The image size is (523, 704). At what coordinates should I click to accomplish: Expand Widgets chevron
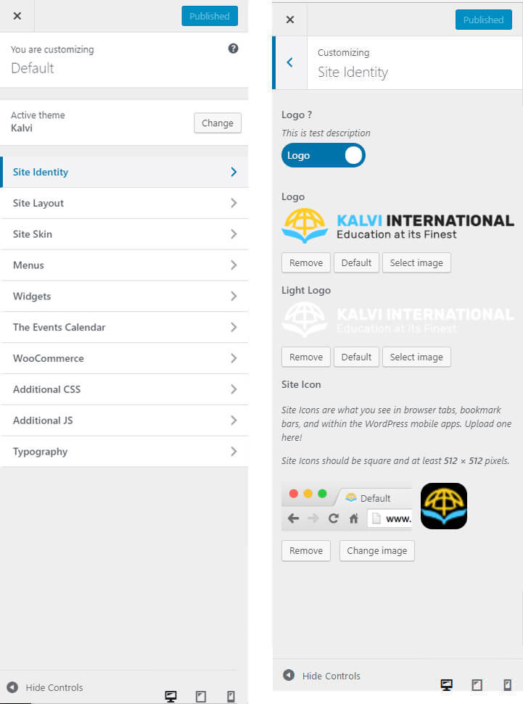[x=234, y=296]
